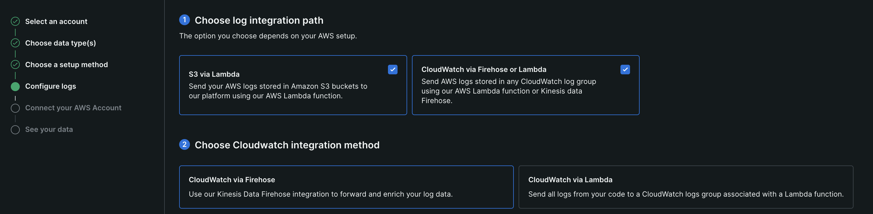Open the Choose data type(s) step
Viewport: 873px width, 214px height.
60,43
